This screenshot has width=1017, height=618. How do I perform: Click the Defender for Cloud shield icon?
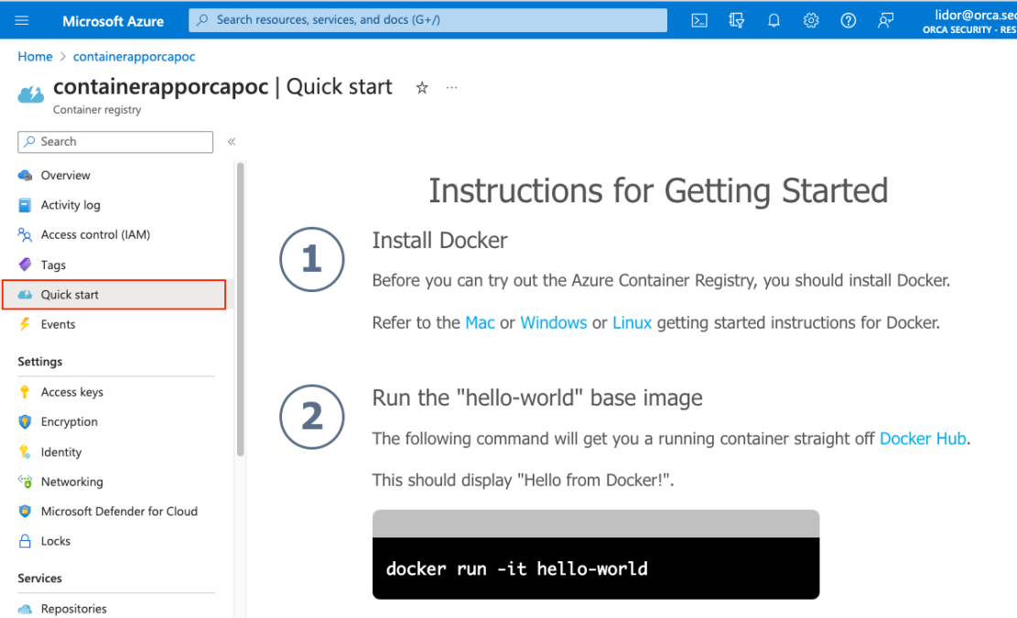[25, 511]
